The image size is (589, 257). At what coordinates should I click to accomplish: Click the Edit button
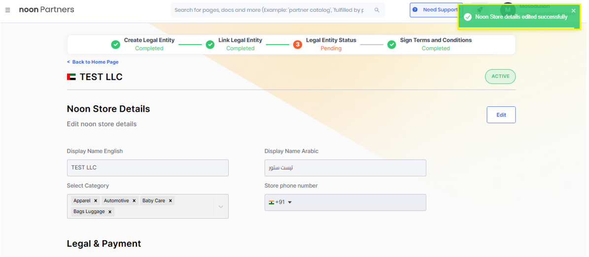pos(501,115)
